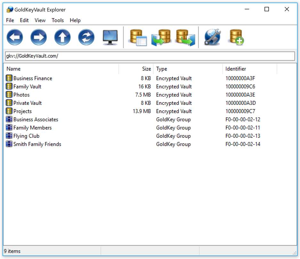The height and width of the screenshot is (259, 300).
Task: Click identifier F0-00-00-02-12
Action: click(243, 119)
